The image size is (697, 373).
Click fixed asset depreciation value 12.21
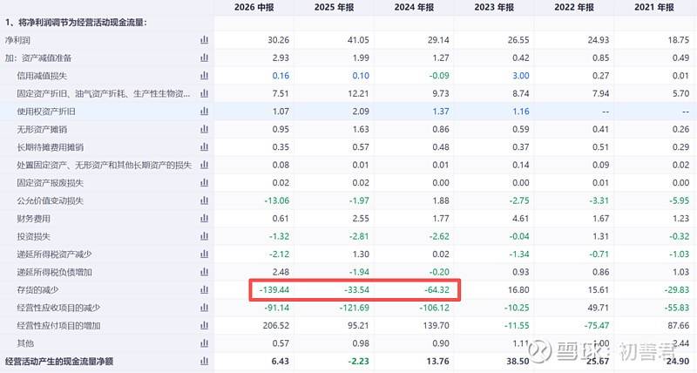tap(358, 93)
